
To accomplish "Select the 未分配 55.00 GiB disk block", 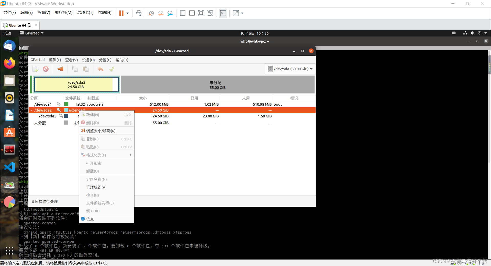I will (x=217, y=84).
